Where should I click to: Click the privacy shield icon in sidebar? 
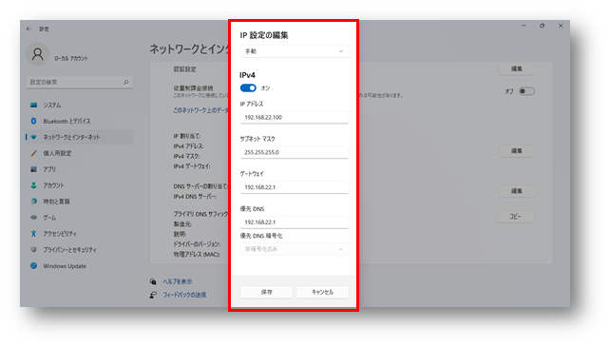point(34,250)
